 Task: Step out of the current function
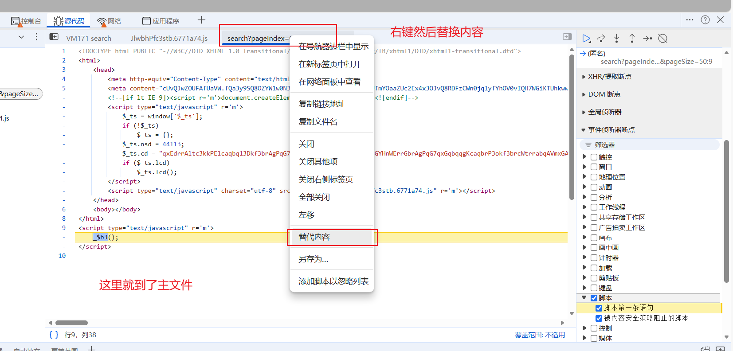pyautogui.click(x=632, y=39)
